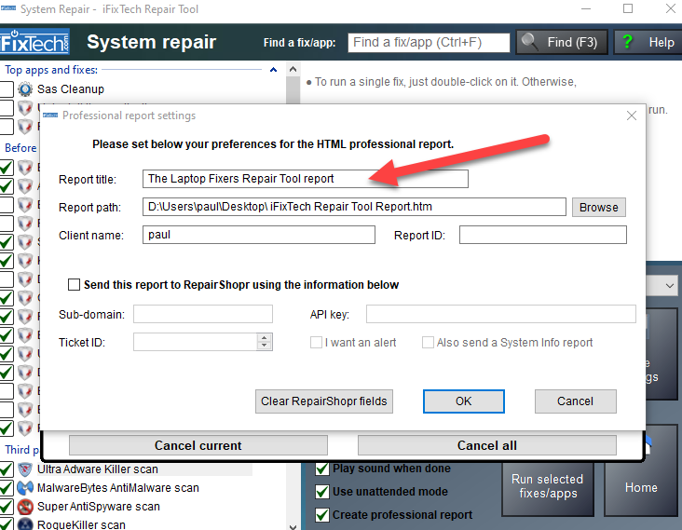Collapse the Top apps and fixes section
The width and height of the screenshot is (682, 530).
[x=273, y=70]
